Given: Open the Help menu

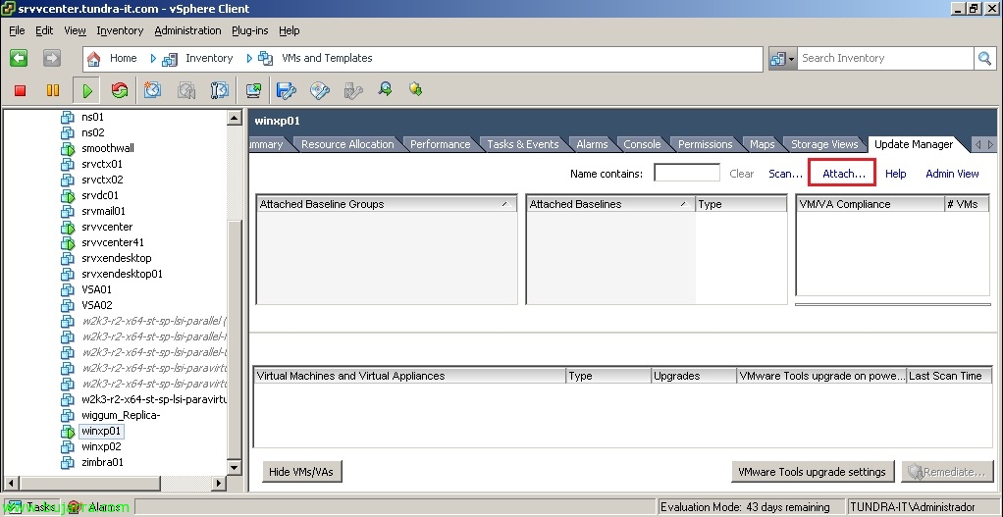Looking at the screenshot, I should pos(290,30).
